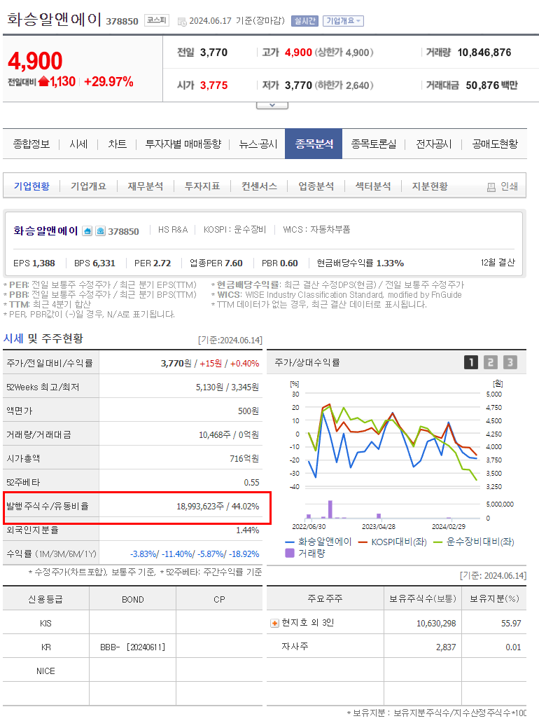Image resolution: width=539 pixels, height=721 pixels.
Task: Open the 재무분석 sub-tab
Action: pos(145,186)
